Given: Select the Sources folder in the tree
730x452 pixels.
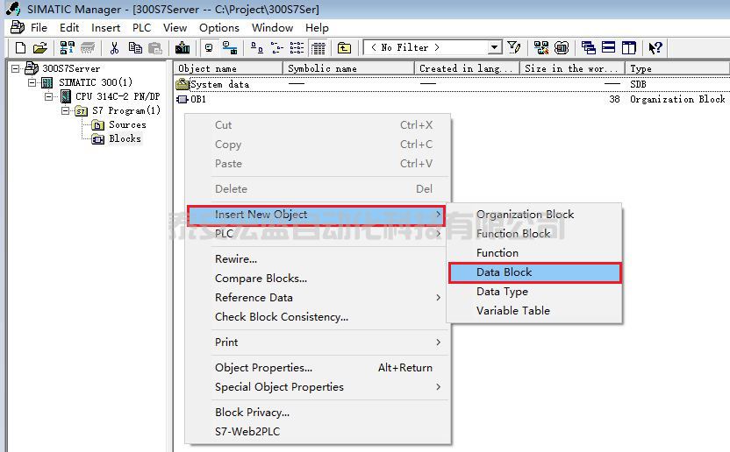Looking at the screenshot, I should click(x=127, y=125).
